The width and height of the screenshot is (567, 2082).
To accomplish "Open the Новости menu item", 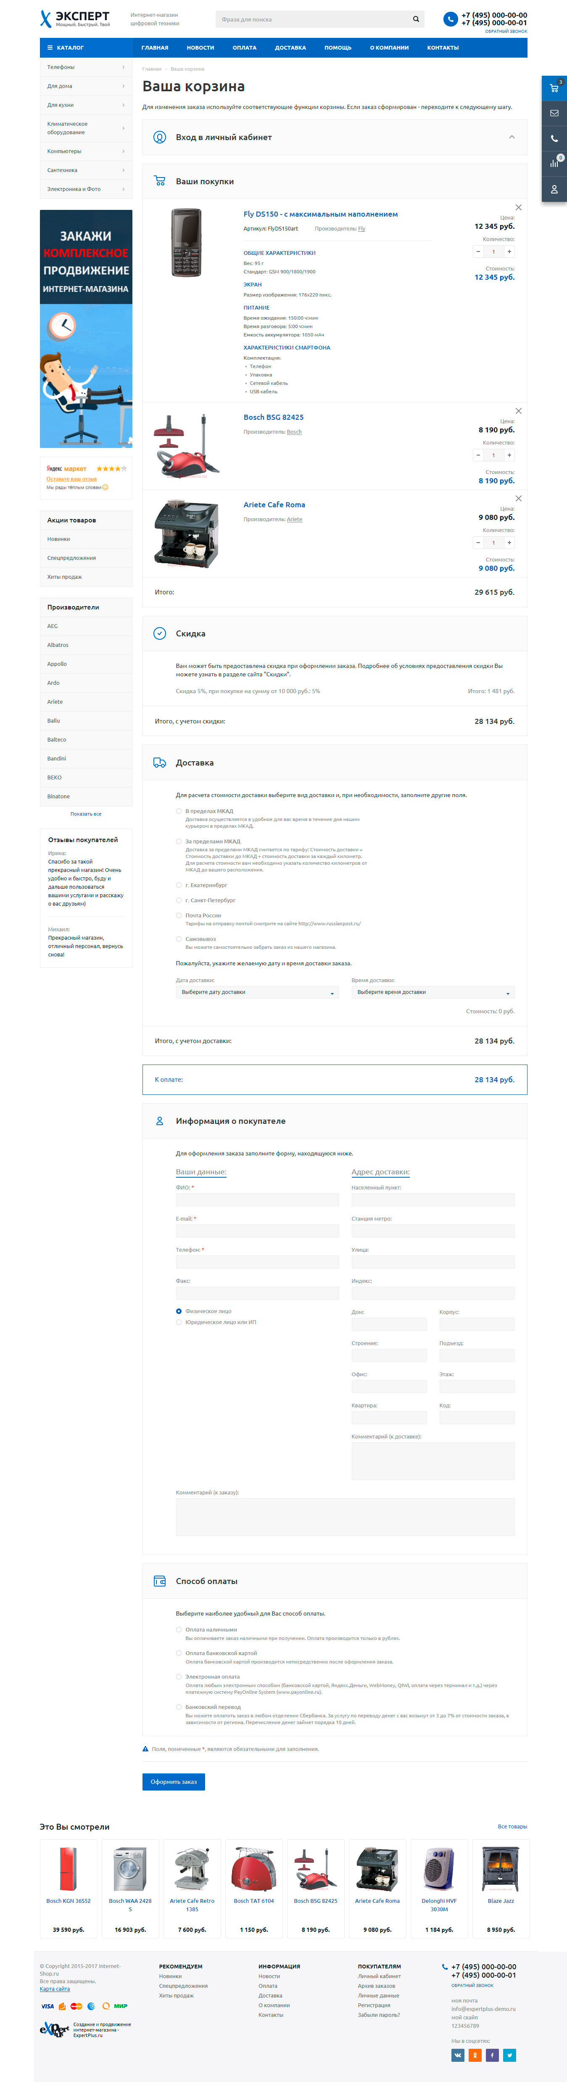I will tap(200, 48).
